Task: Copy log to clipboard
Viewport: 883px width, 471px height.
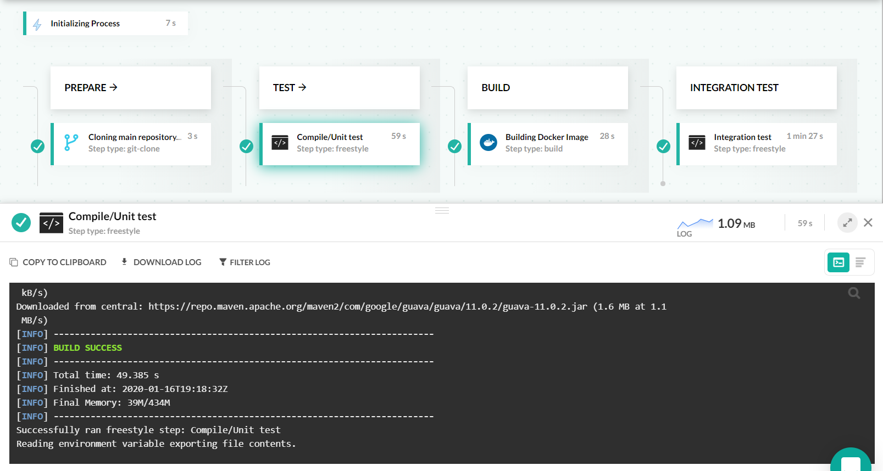Action: (58, 262)
